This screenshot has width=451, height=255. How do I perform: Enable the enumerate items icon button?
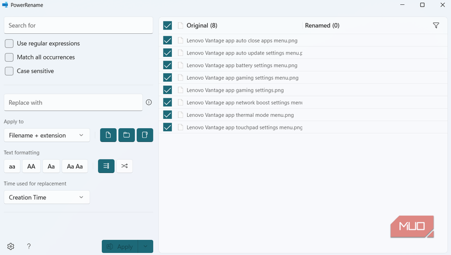(x=106, y=166)
